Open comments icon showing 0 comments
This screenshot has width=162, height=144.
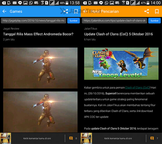pos(71,138)
